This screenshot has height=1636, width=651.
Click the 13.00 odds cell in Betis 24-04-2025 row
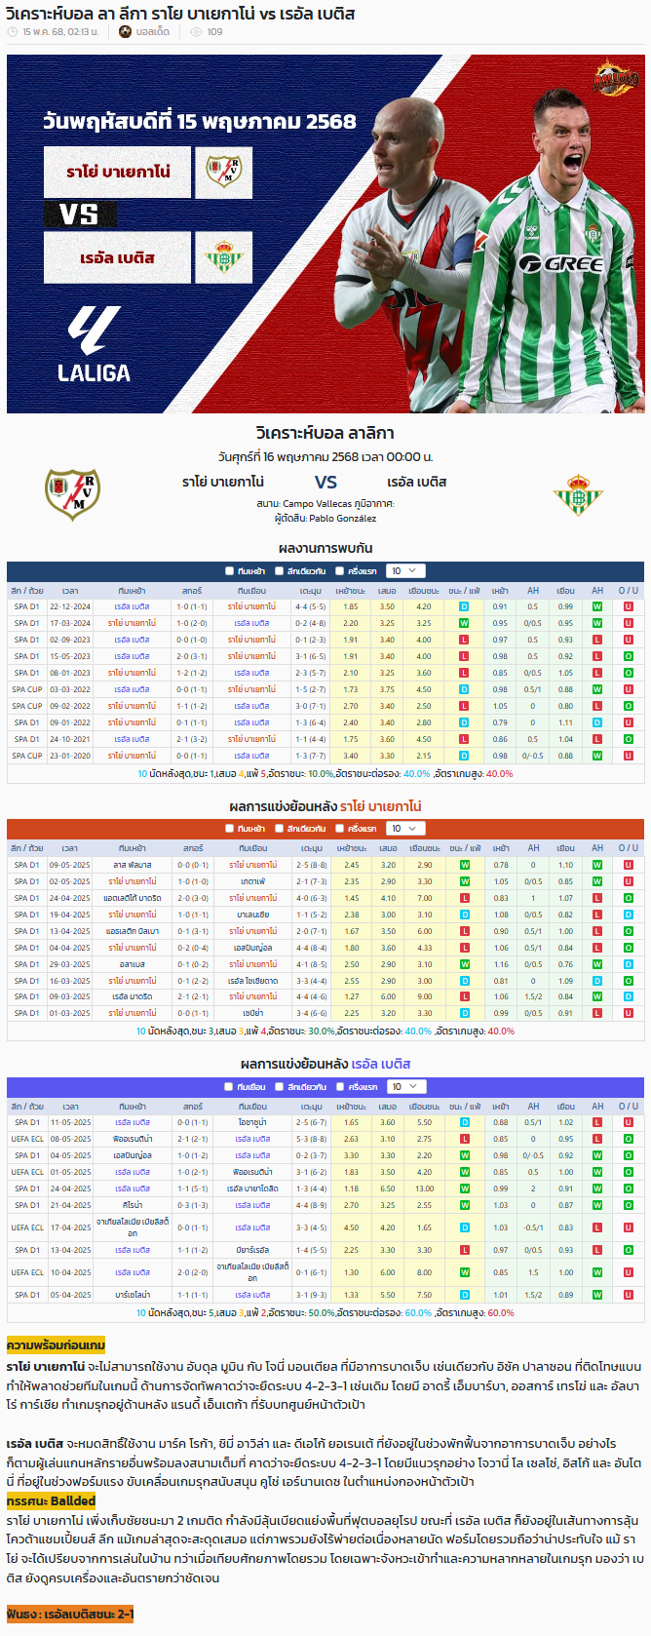(x=425, y=1188)
